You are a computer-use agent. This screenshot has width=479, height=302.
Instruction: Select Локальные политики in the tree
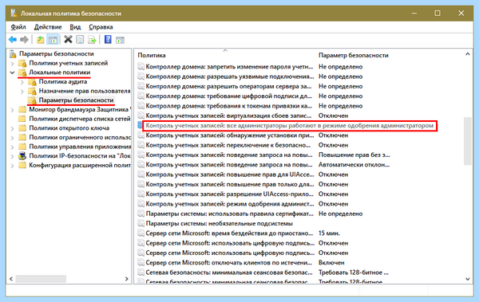pyautogui.click(x=60, y=73)
